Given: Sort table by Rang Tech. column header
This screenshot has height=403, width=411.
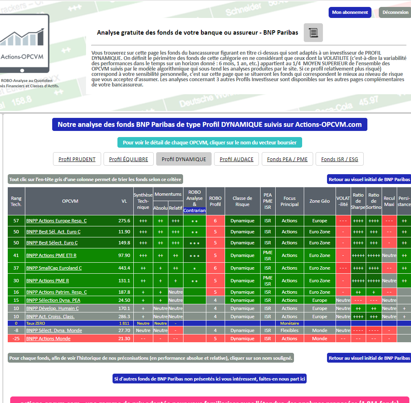Looking at the screenshot, I should click(16, 201).
